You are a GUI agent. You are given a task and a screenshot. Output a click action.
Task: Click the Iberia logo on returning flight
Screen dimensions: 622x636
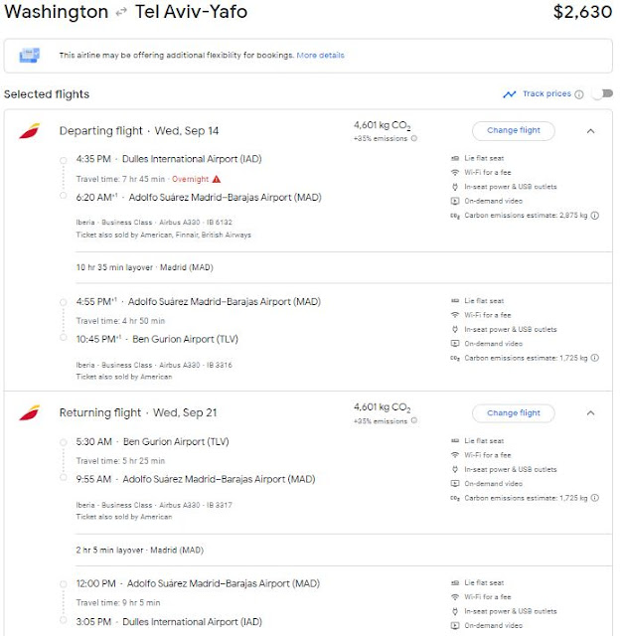click(x=30, y=413)
